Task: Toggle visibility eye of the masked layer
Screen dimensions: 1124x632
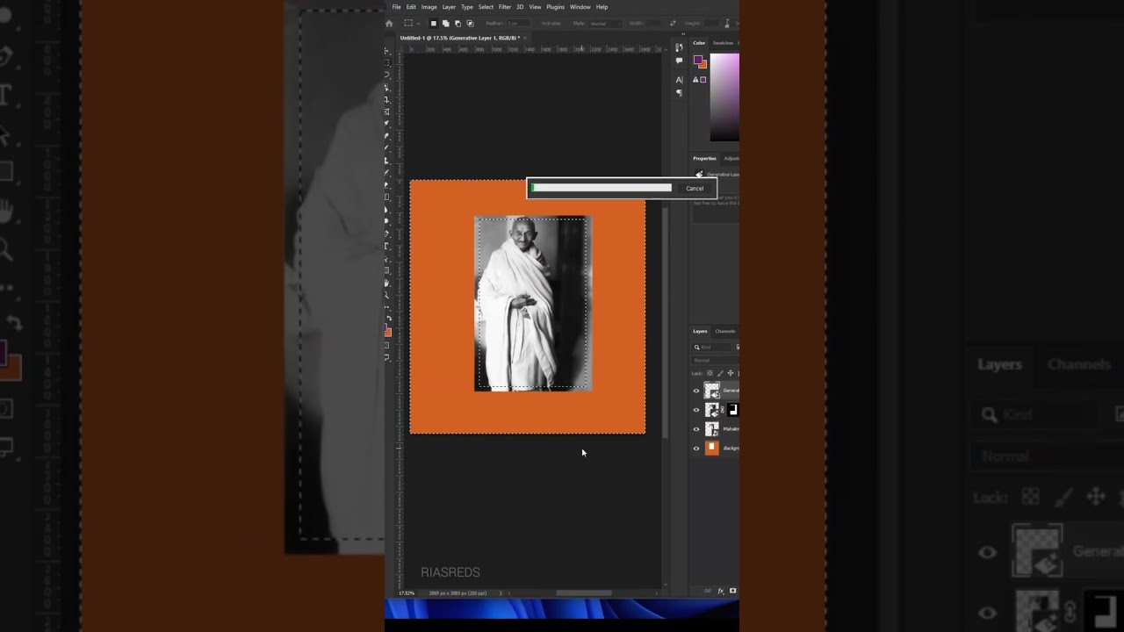Action: [x=696, y=410]
